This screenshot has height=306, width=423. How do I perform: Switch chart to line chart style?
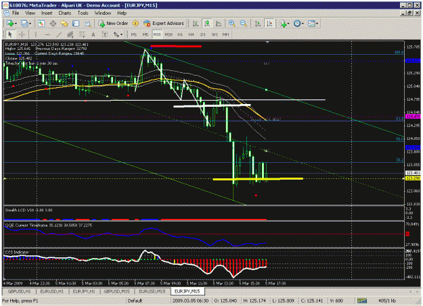click(219, 24)
